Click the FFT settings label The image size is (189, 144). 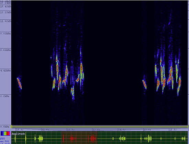pos(2,139)
